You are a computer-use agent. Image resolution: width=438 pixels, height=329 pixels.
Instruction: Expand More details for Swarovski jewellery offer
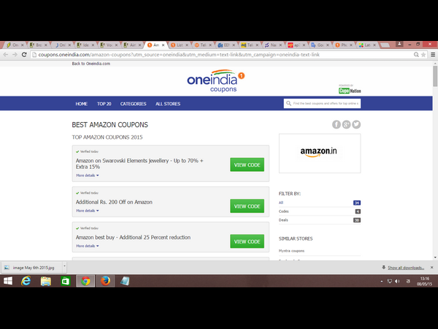tap(87, 175)
